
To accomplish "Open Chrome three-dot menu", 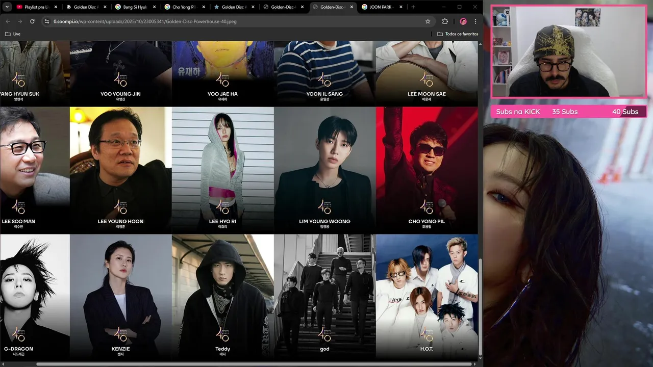I will (475, 21).
